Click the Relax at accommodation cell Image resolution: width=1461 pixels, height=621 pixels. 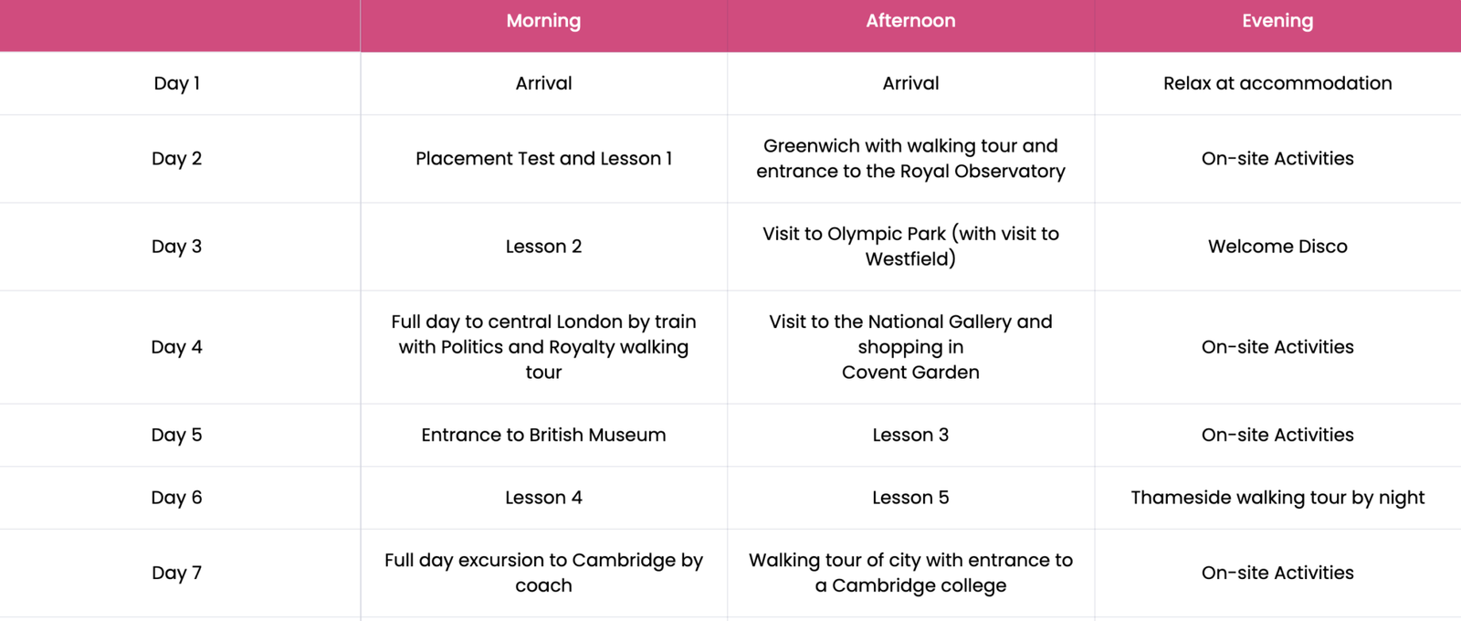pos(1277,83)
